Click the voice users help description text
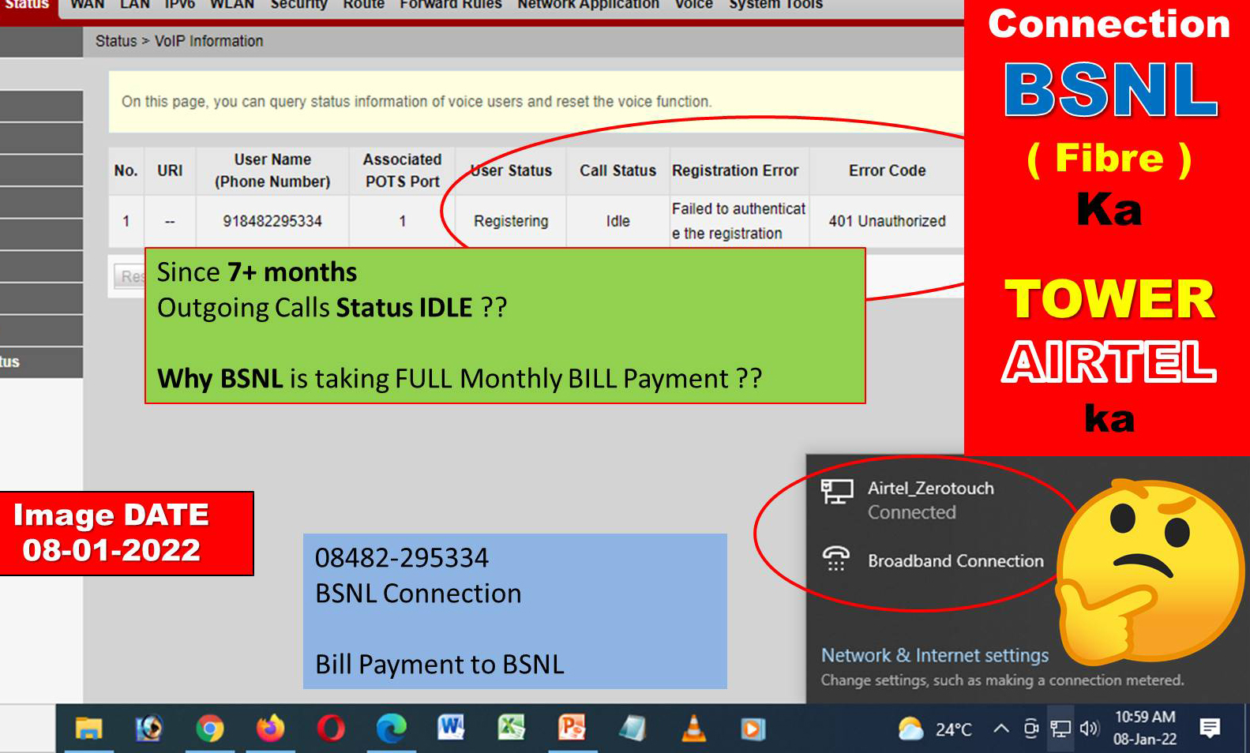The width and height of the screenshot is (1250, 753). pyautogui.click(x=416, y=102)
